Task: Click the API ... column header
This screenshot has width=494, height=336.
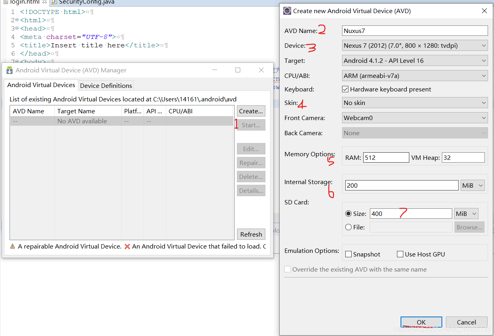Action: [155, 111]
